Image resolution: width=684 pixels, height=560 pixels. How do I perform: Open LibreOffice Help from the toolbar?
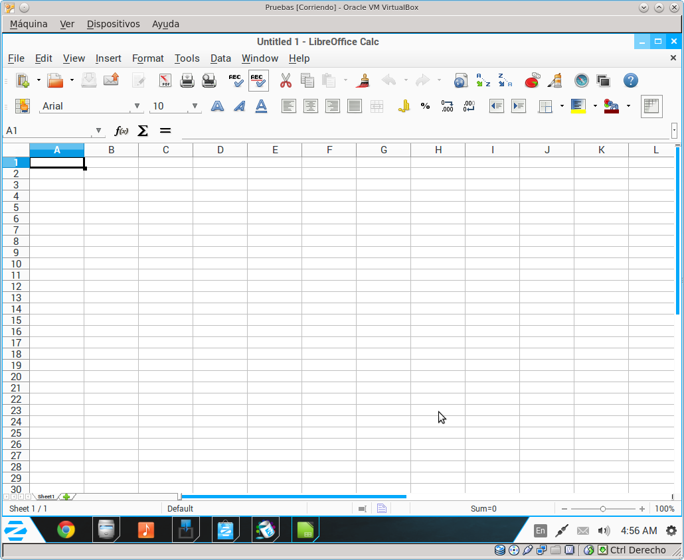(x=630, y=81)
